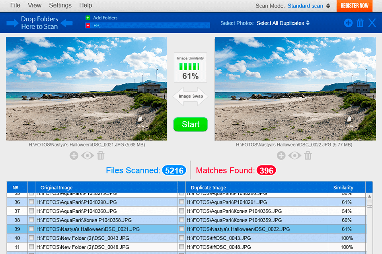The image size is (382, 254).
Task: Check the duplicate box for tif\DSC_0043.JPG
Action: (181, 238)
